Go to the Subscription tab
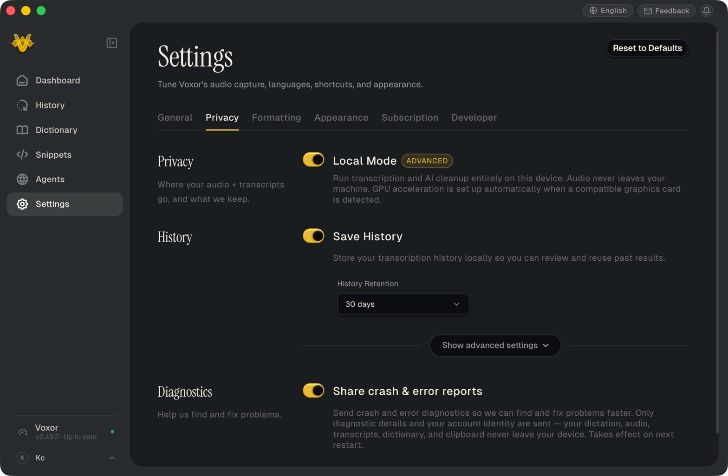 [x=410, y=118]
